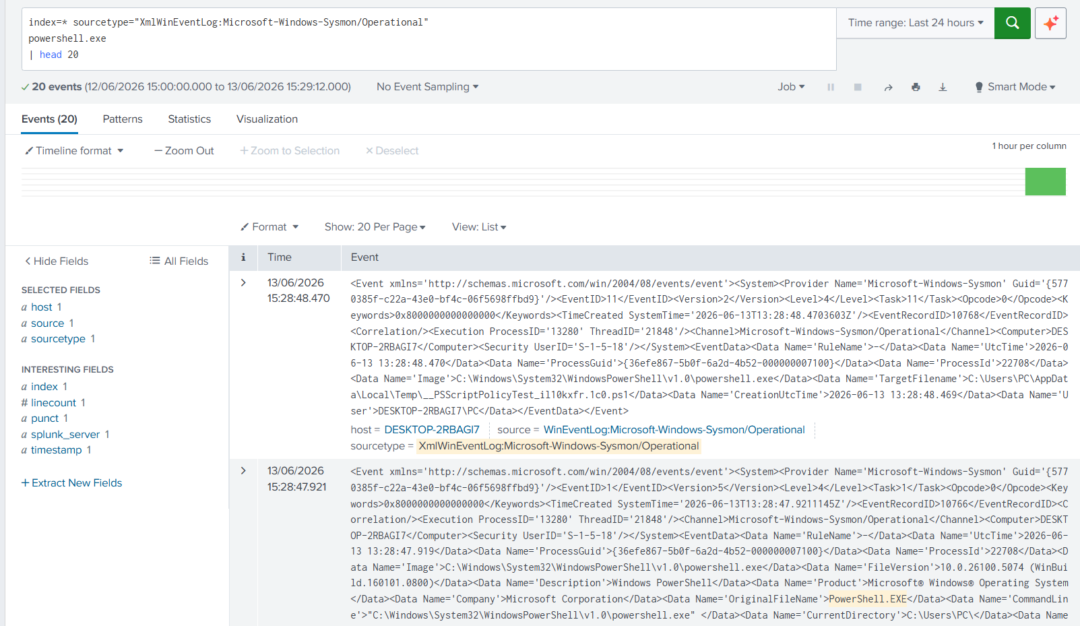Click Deselect on the timeline
The width and height of the screenshot is (1080, 626).
click(x=392, y=151)
